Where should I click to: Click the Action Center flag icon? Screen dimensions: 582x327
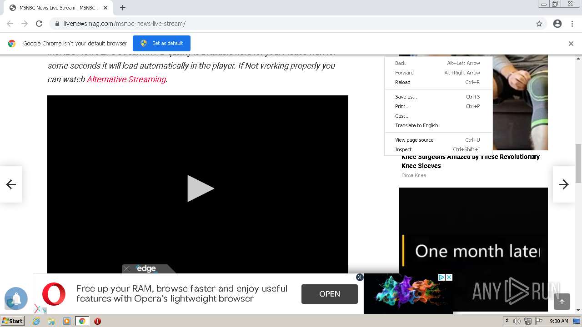point(539,321)
